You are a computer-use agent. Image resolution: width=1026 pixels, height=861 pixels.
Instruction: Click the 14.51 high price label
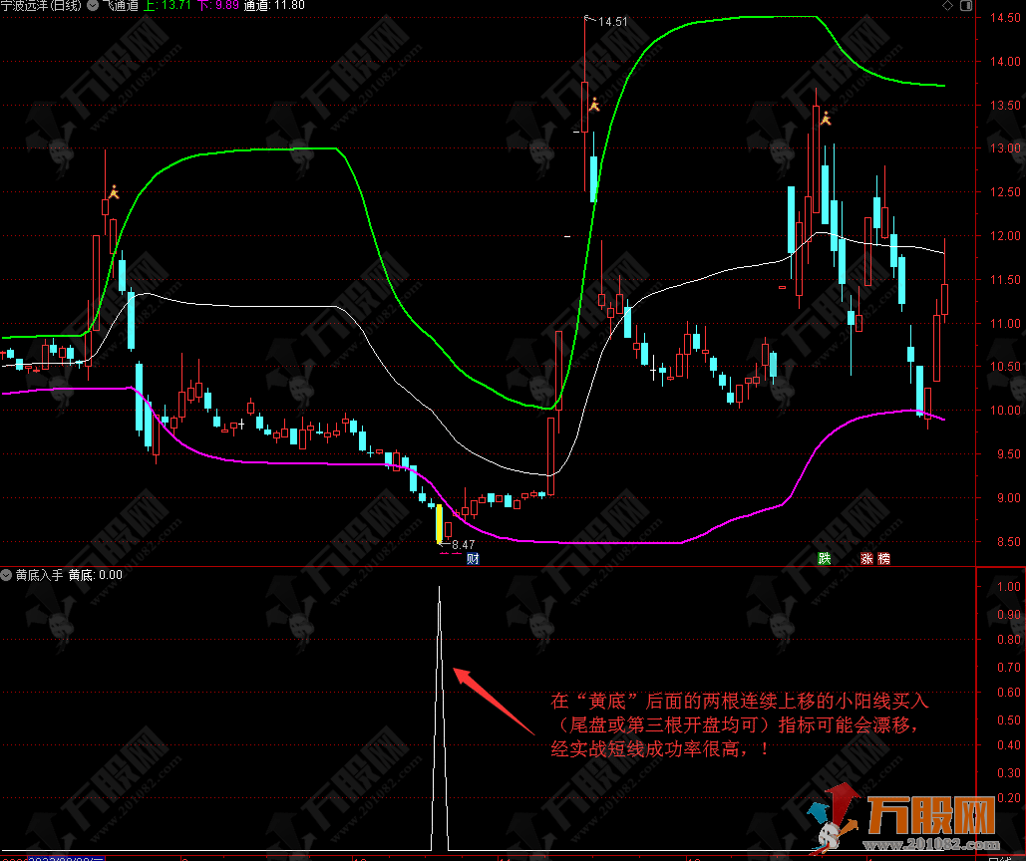tap(612, 22)
